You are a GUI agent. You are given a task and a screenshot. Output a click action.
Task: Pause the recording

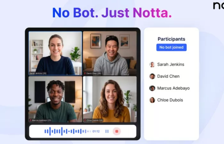click(107, 131)
